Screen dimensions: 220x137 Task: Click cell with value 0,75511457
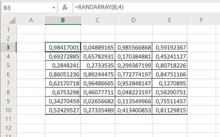point(170,101)
